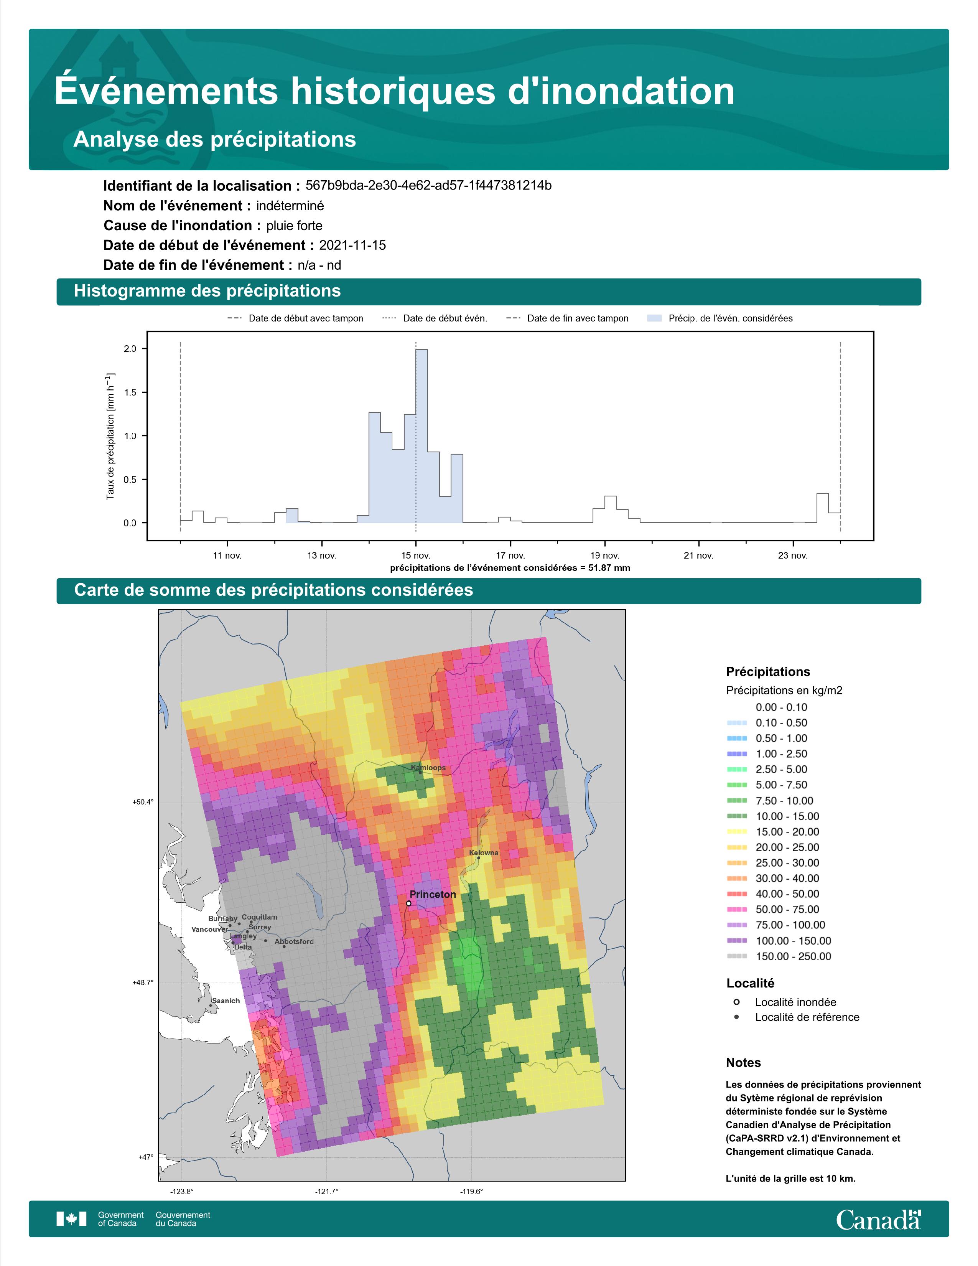Click the '+50.4°' latitude label
Screen dimensions: 978x1266
(143, 802)
